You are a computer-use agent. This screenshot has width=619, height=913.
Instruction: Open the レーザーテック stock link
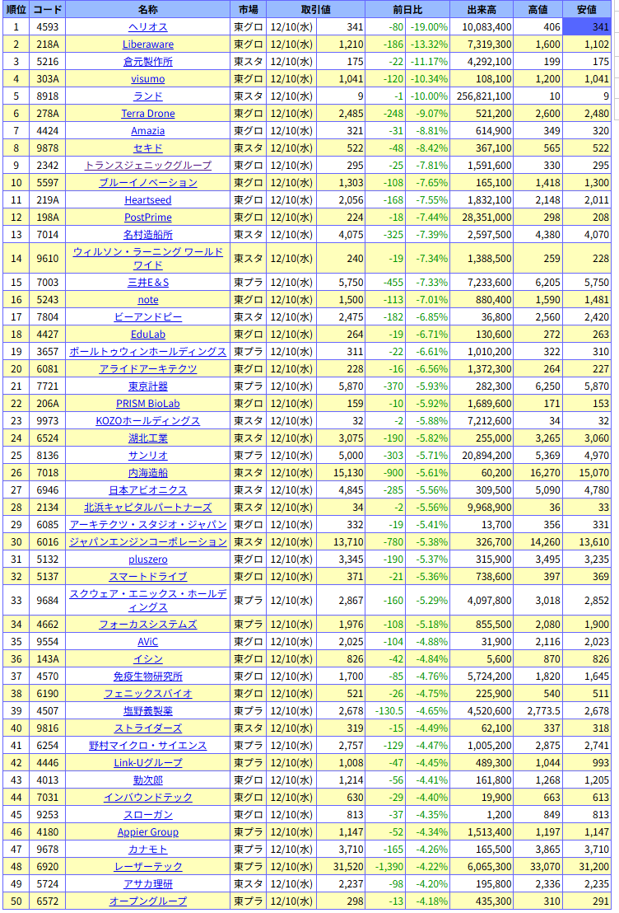pos(148,867)
